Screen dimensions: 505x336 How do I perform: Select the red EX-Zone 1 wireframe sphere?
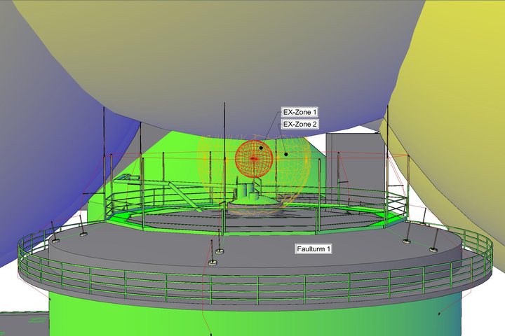tap(254, 158)
